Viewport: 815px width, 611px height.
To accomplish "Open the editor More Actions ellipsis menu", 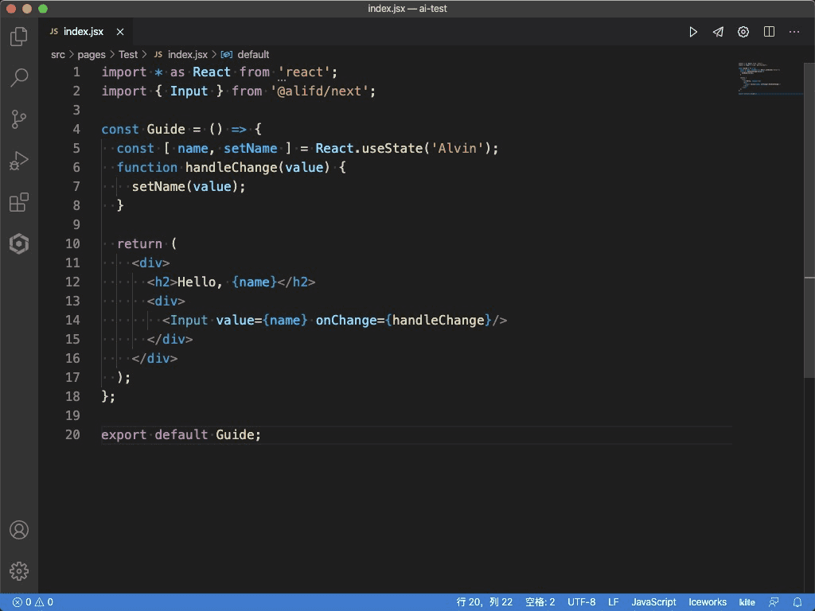I will (794, 32).
